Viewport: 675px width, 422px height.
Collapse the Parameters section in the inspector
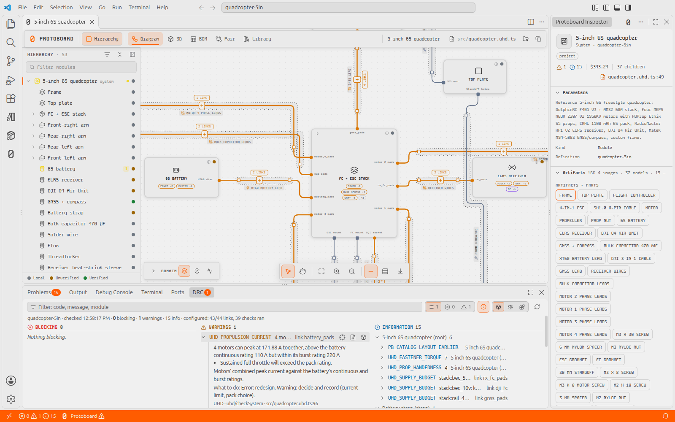point(558,92)
